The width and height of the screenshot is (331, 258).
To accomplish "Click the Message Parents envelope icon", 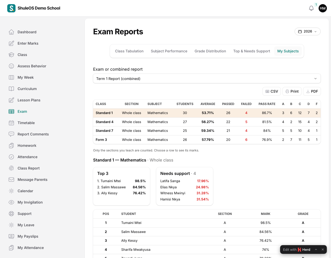I will coord(11,180).
